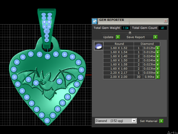Click the green arrow next to Set Material
The height and width of the screenshot is (134, 178).
(161, 121)
